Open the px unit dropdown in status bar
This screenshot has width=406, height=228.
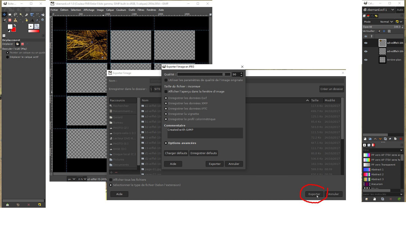71,179
